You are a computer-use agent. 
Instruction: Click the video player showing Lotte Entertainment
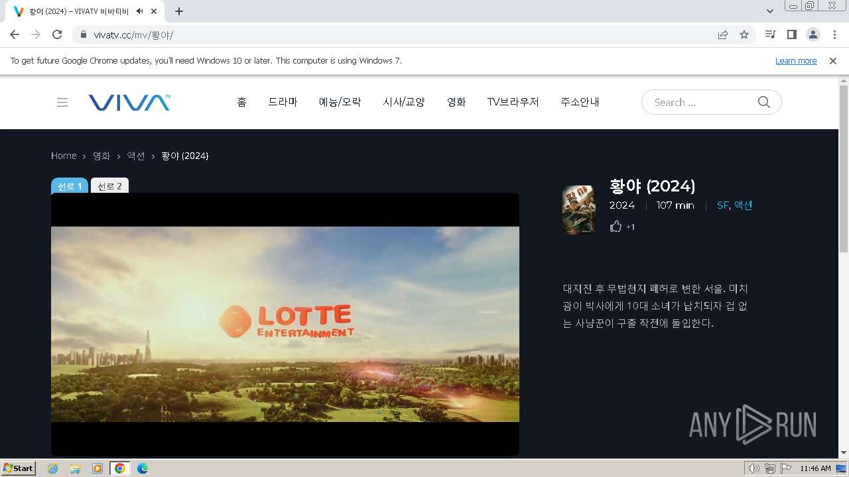(285, 324)
